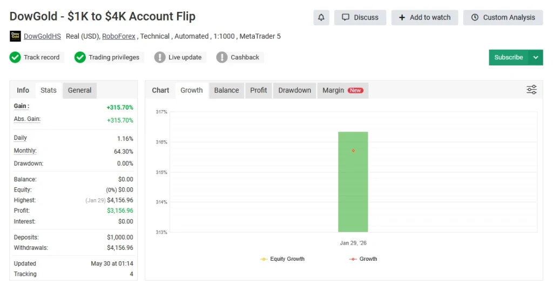Select the Profit chart tab
Screen dimensions: 553x285
tap(259, 90)
